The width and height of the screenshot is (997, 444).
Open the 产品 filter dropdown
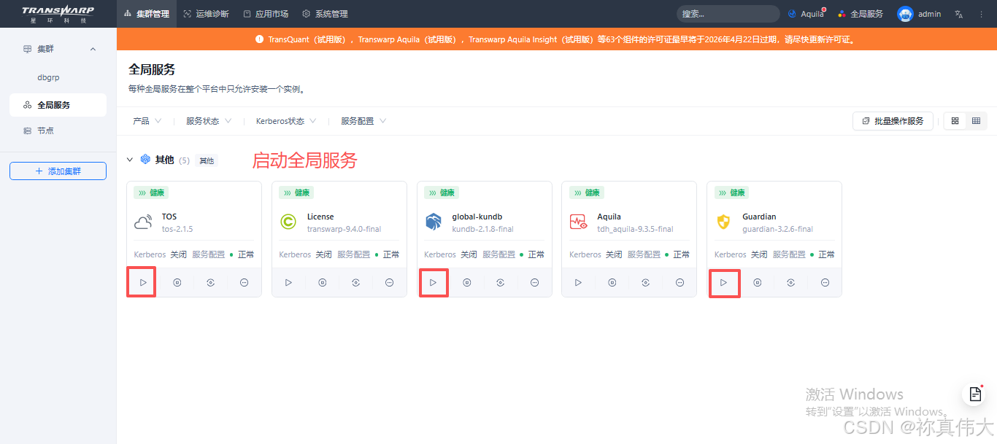147,121
